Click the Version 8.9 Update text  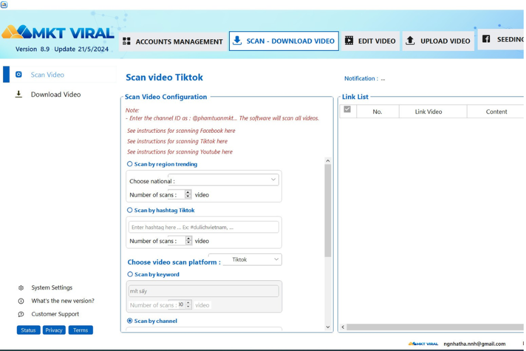point(62,49)
